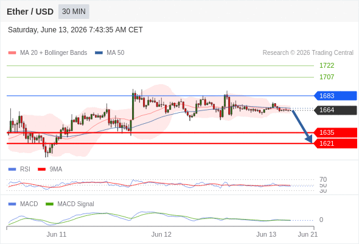The image size is (359, 244).
Task: Click the blue MACD legend swatch
Action: coord(12,204)
